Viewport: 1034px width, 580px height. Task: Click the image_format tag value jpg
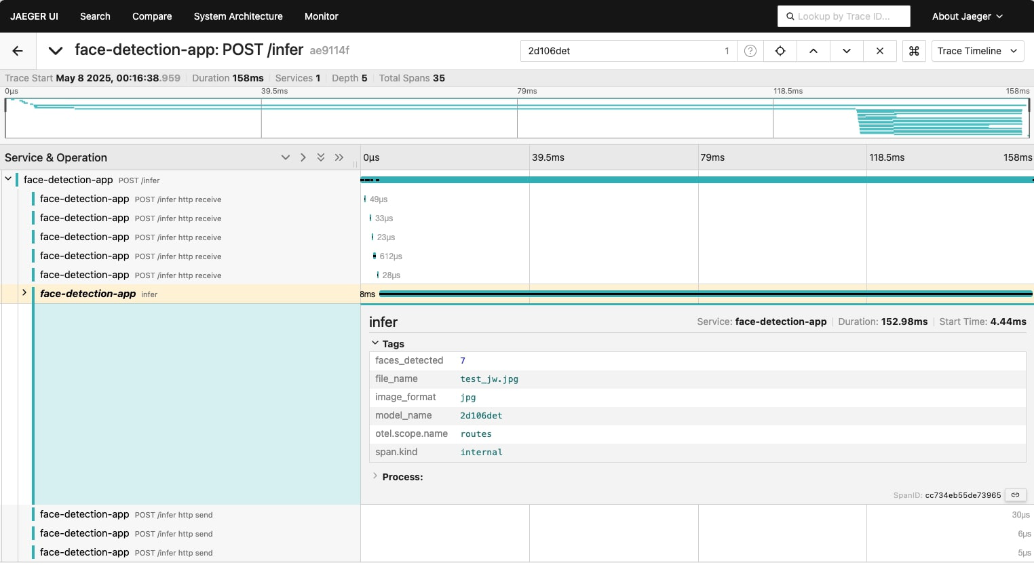click(x=468, y=398)
